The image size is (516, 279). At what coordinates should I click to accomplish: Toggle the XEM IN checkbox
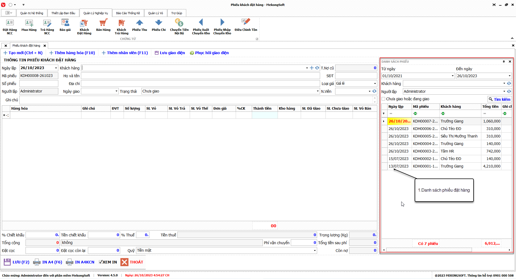pos(101,262)
